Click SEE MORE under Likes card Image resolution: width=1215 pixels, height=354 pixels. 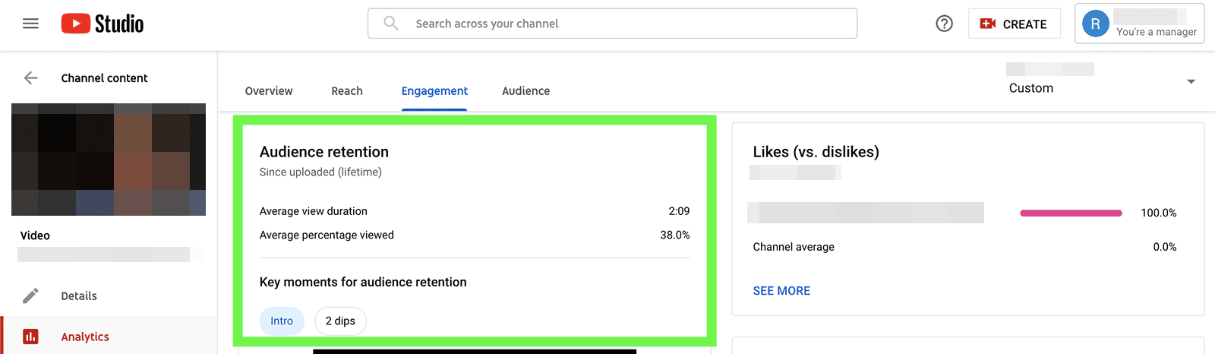[x=781, y=290]
